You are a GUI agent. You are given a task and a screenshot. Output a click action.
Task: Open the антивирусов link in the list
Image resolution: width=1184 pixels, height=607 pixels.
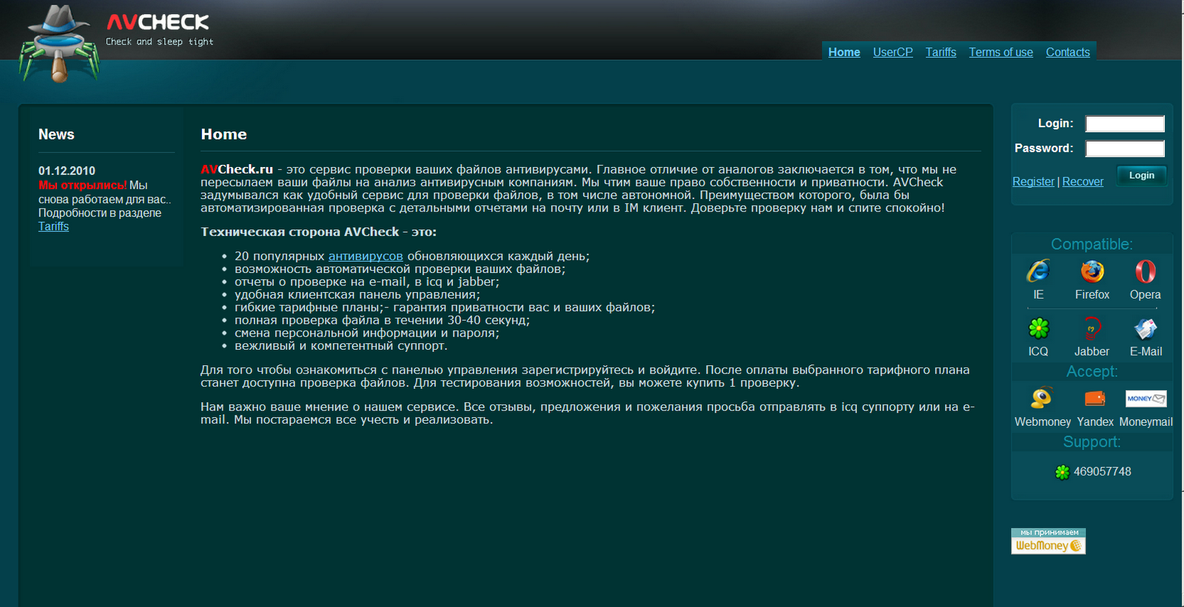[366, 257]
